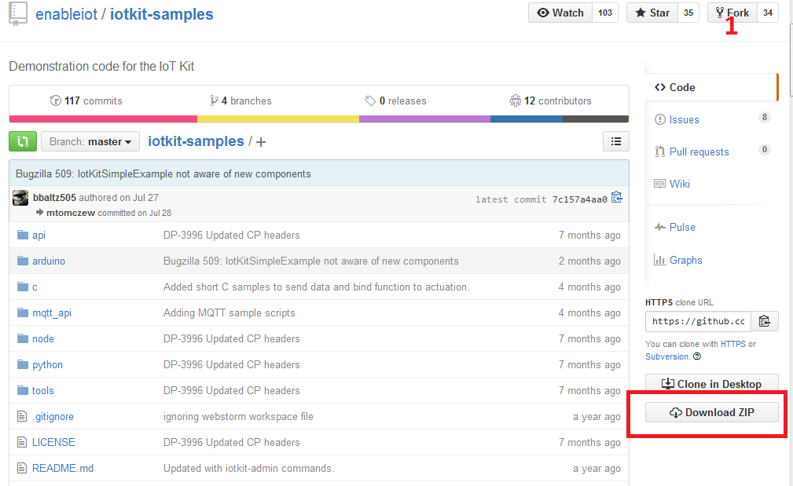Open watchers count 103
Screen dimensions: 793x486
[605, 13]
